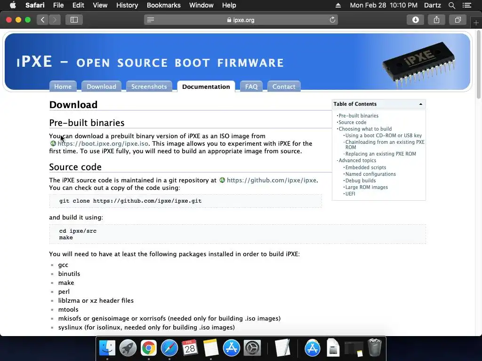Viewport: 482px width, 361px height.
Task: Switch to the Home tab
Action: [63, 86]
